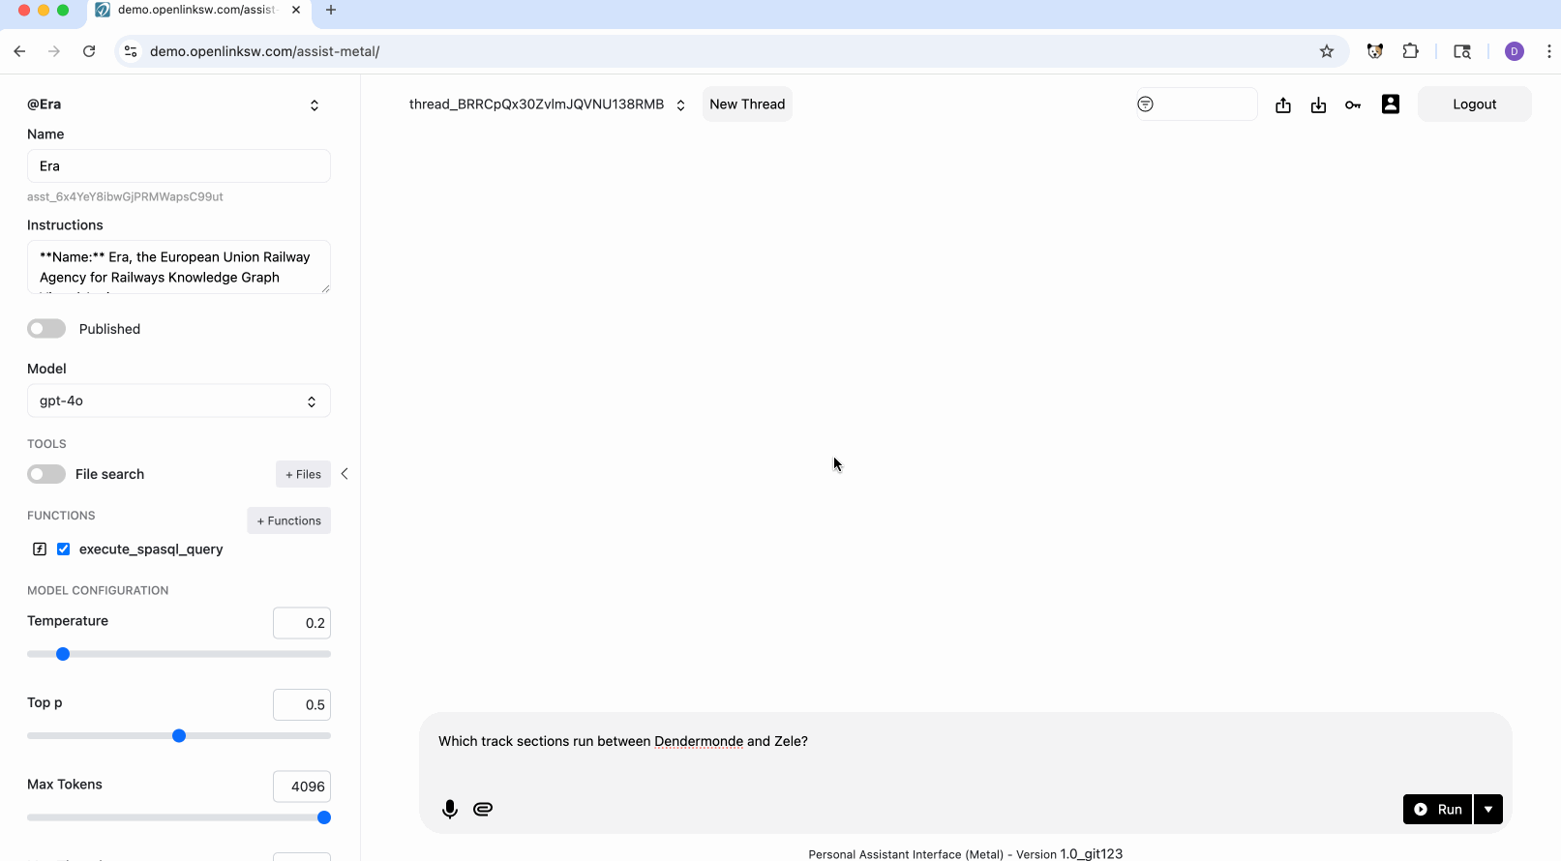The height and width of the screenshot is (861, 1561).
Task: Click the + Functions button
Action: click(288, 520)
